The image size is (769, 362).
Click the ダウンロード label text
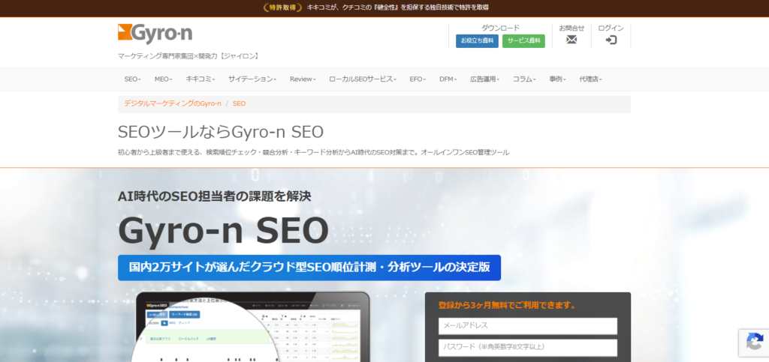pos(500,28)
